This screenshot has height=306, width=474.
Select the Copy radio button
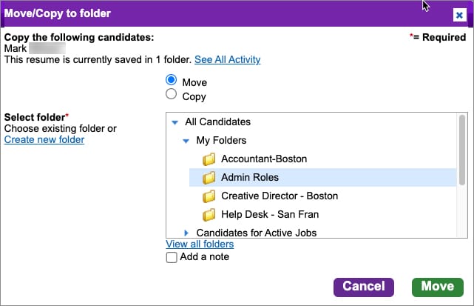pos(172,95)
